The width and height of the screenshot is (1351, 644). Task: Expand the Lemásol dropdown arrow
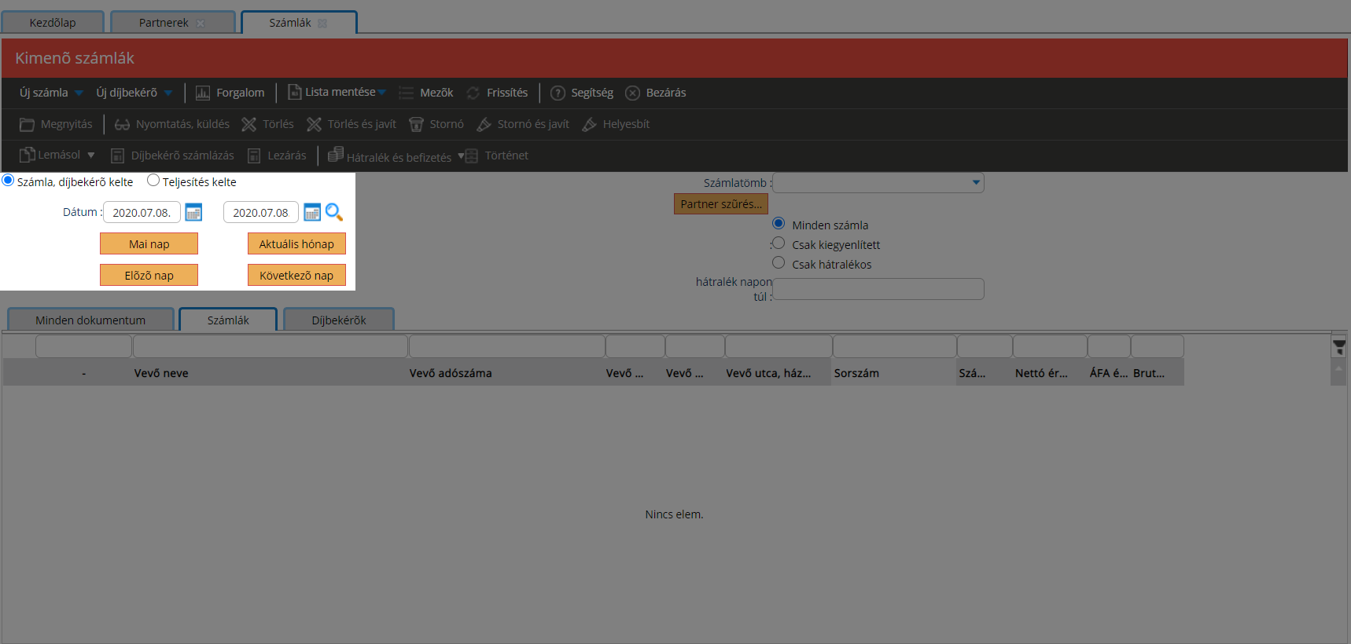point(91,156)
